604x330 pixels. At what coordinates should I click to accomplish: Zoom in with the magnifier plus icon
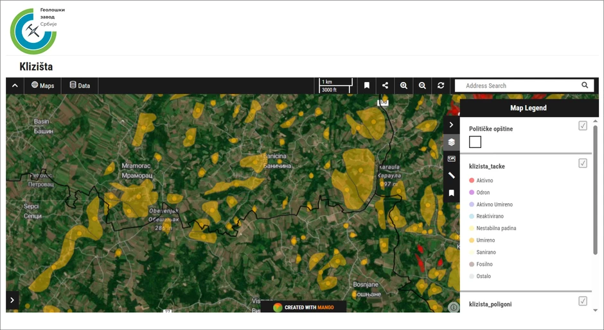[x=404, y=85]
